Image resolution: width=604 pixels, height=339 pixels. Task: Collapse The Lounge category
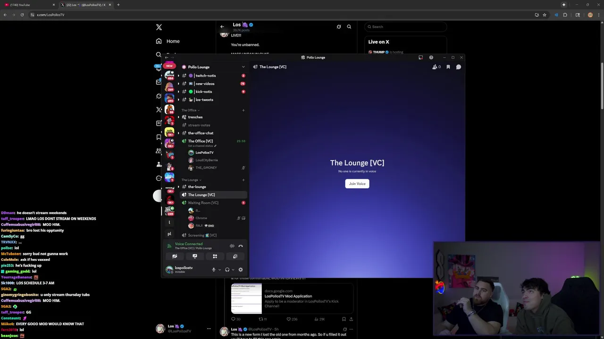coord(191,180)
